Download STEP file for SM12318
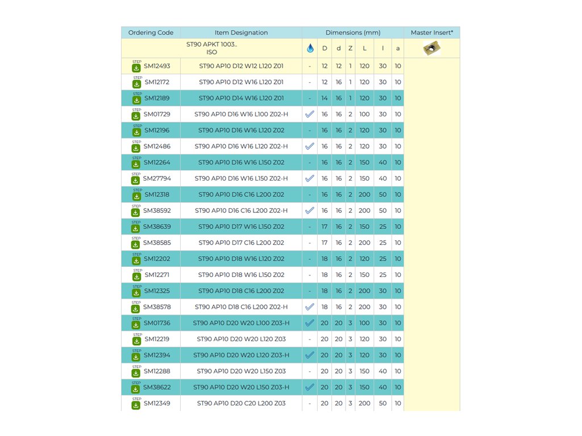The height and width of the screenshot is (436, 582). [137, 195]
